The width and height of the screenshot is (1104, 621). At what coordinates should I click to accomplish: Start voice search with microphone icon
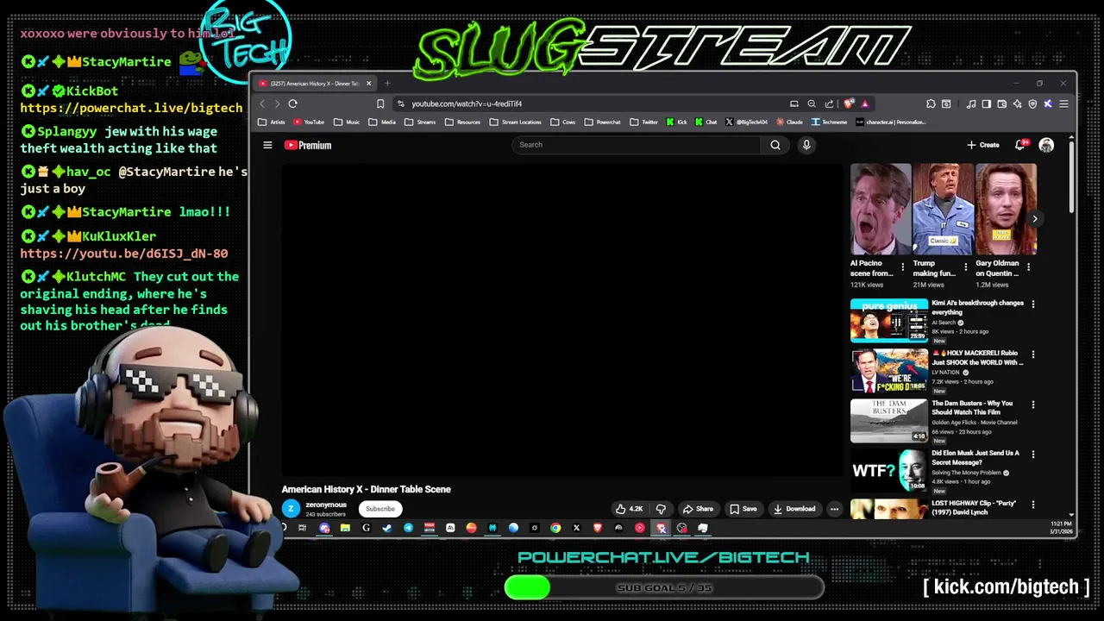806,145
